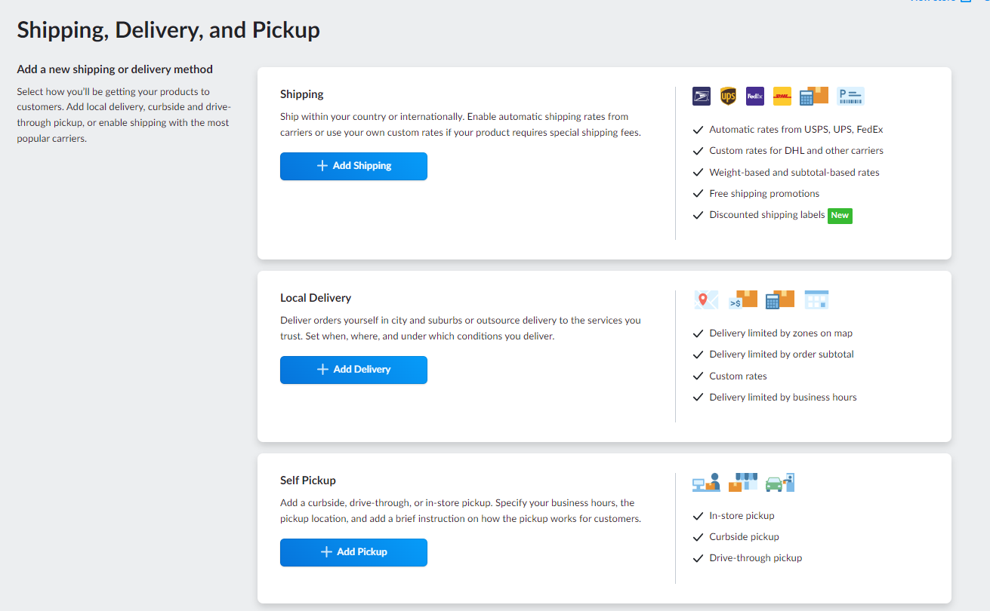Click the Shipping card heading
990x611 pixels.
(302, 94)
